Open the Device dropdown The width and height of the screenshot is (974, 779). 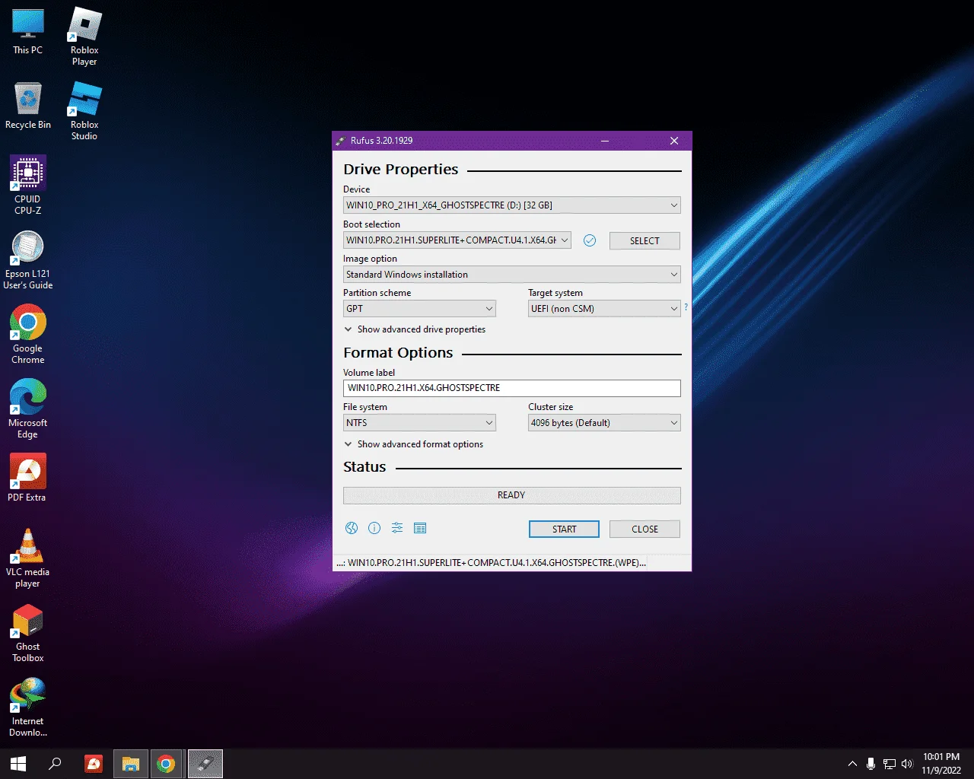pyautogui.click(x=512, y=205)
